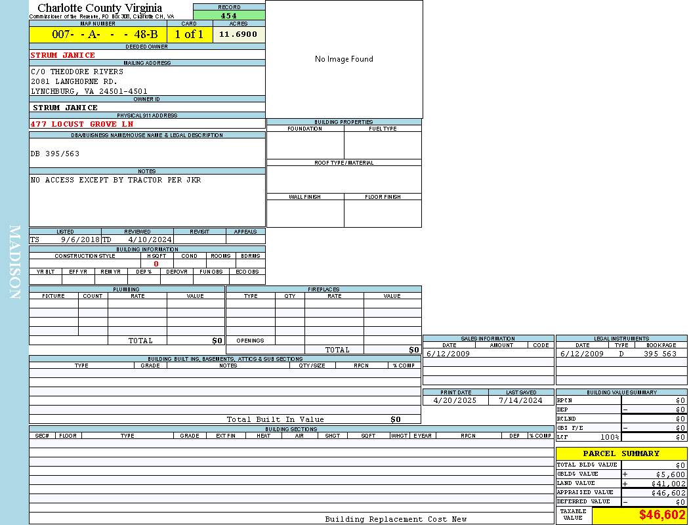Click the physical address 477 Locust Grove Ln
689x525 pixels.
82,124
